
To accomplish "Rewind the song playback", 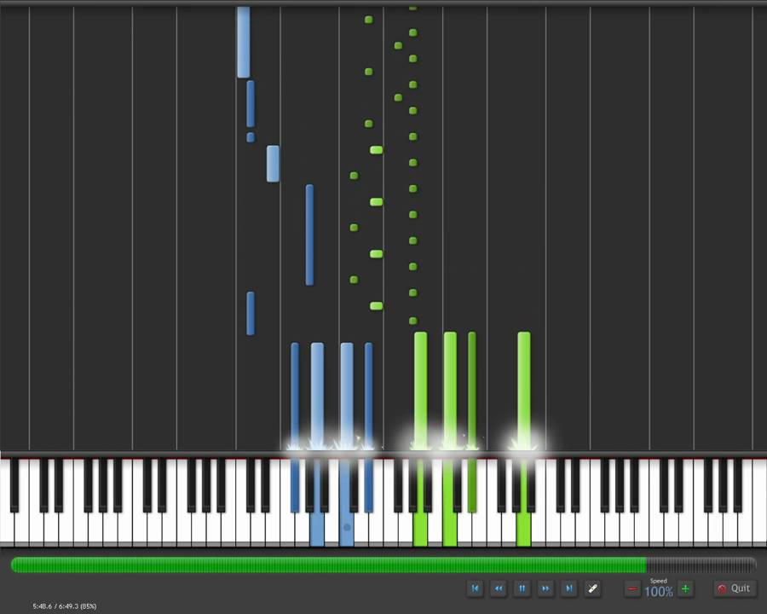I will (499, 588).
